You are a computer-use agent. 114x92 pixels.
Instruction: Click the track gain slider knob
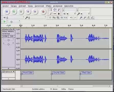click(x=8, y=40)
